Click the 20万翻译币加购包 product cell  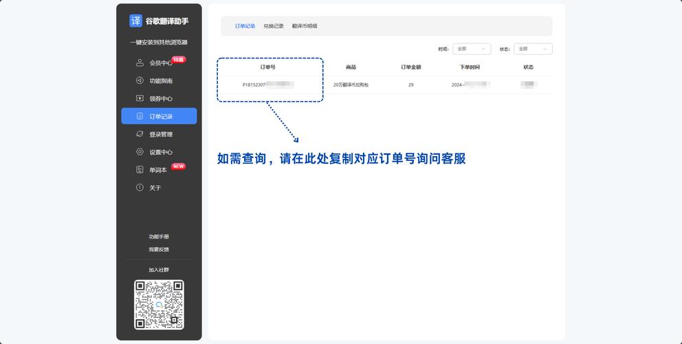(x=351, y=85)
